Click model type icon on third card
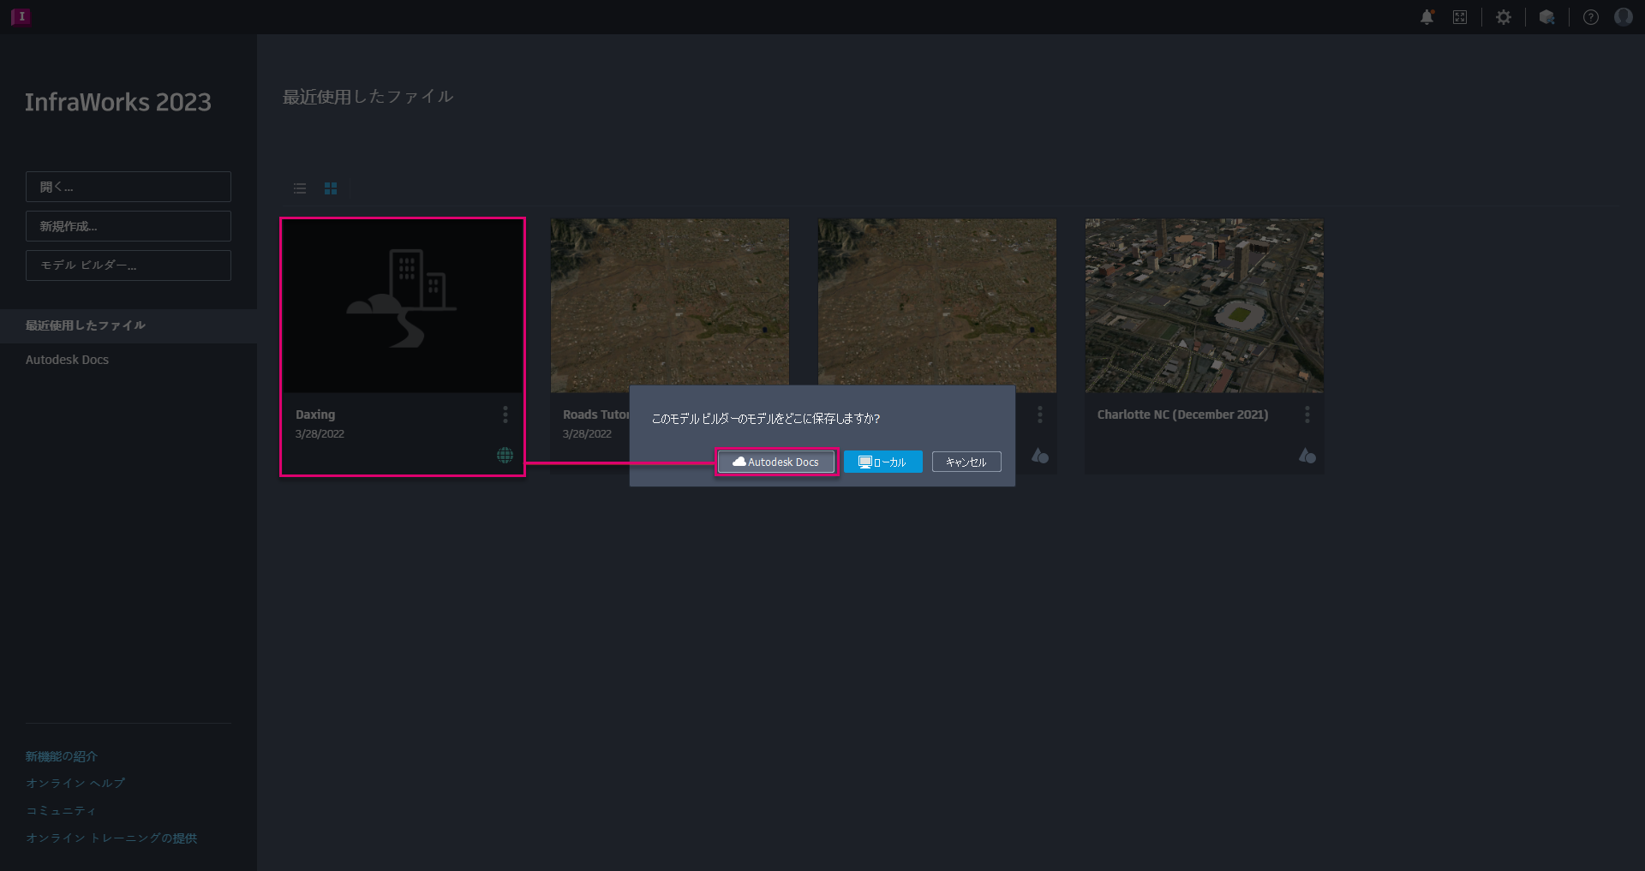Image resolution: width=1645 pixels, height=871 pixels. point(1039,456)
